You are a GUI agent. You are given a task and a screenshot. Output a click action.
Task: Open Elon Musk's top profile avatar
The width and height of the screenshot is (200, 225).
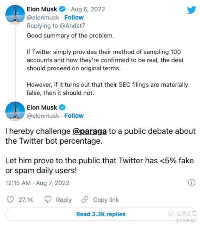click(15, 14)
